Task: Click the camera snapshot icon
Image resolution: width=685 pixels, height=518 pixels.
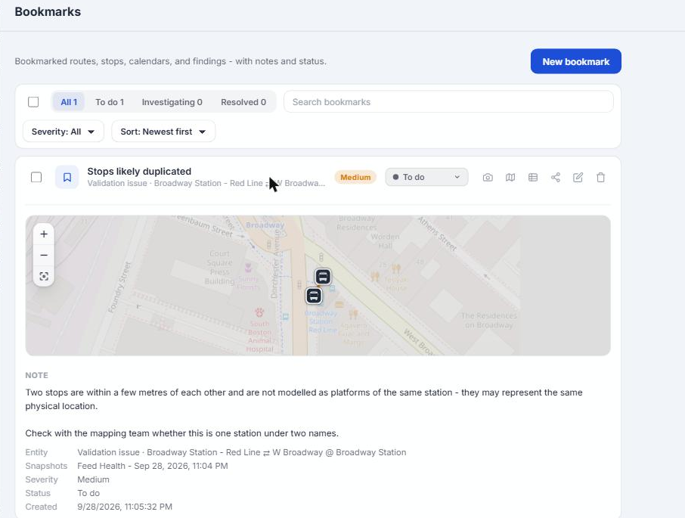Action: coord(488,177)
